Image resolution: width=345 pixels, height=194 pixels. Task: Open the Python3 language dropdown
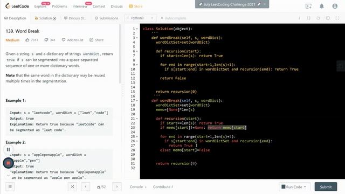(x=140, y=18)
